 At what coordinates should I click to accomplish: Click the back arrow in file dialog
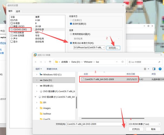pyautogui.click(x=36, y=62)
